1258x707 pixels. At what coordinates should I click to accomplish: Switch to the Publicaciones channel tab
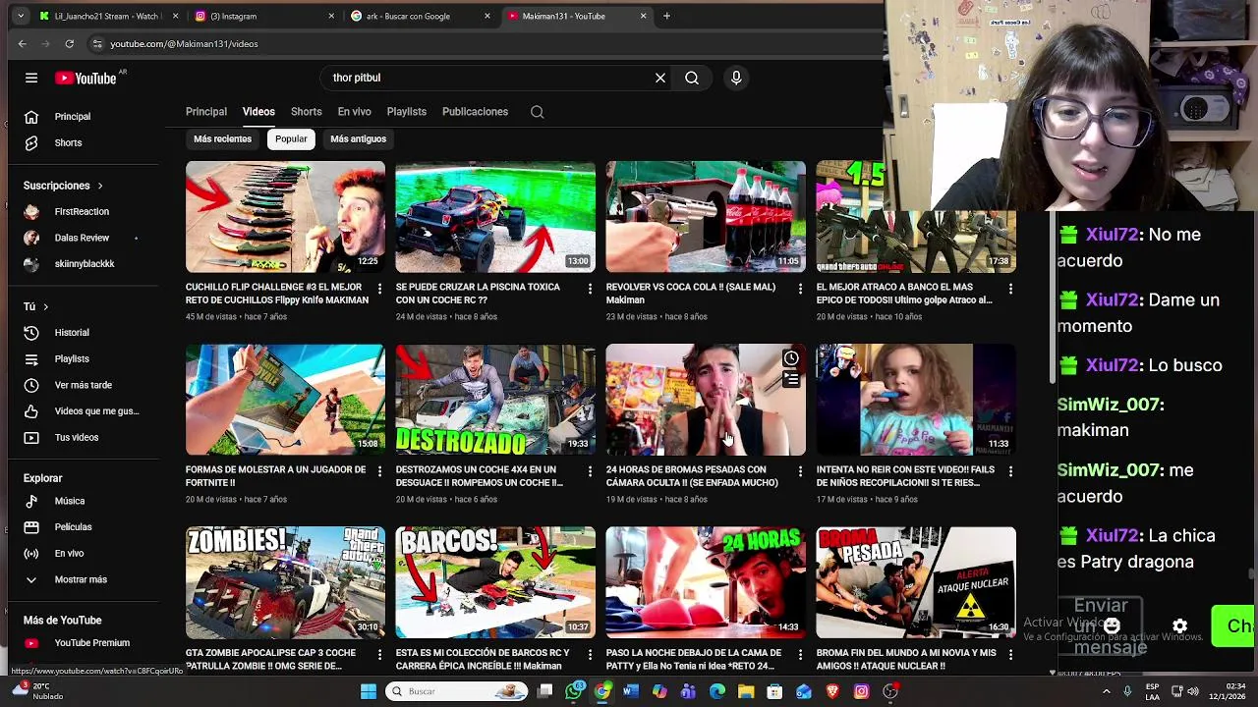click(x=475, y=112)
